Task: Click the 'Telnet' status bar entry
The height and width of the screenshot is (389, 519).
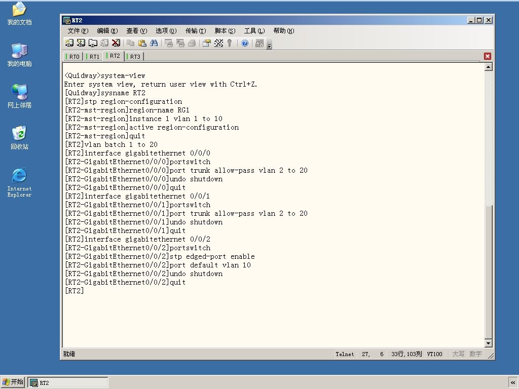Action: 345,354
